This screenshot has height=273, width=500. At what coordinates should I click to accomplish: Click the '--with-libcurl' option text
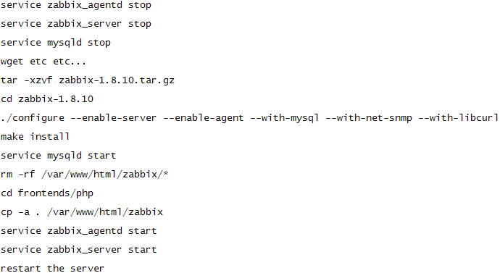coord(459,118)
